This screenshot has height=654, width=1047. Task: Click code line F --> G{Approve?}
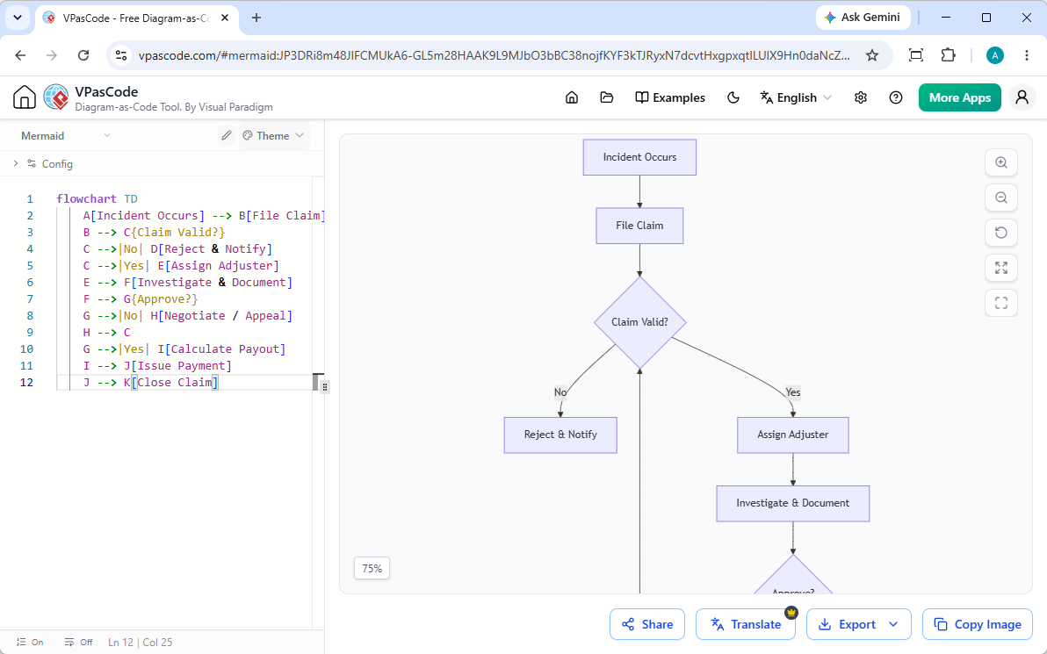point(141,299)
